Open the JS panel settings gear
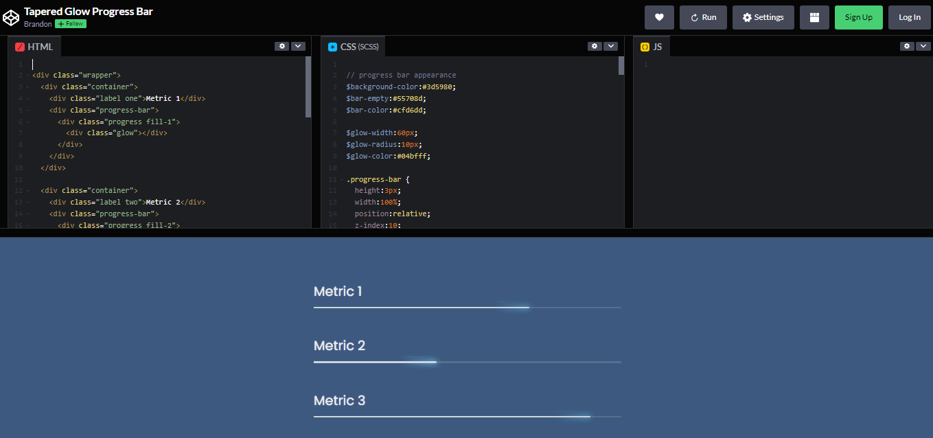 pyautogui.click(x=906, y=46)
